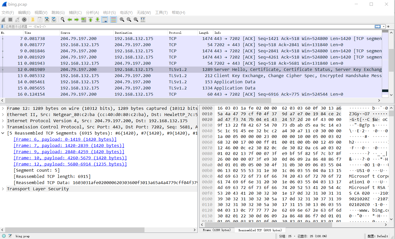
Task: Collapse Reassembled TCP Segments section
Action: pos(3,133)
